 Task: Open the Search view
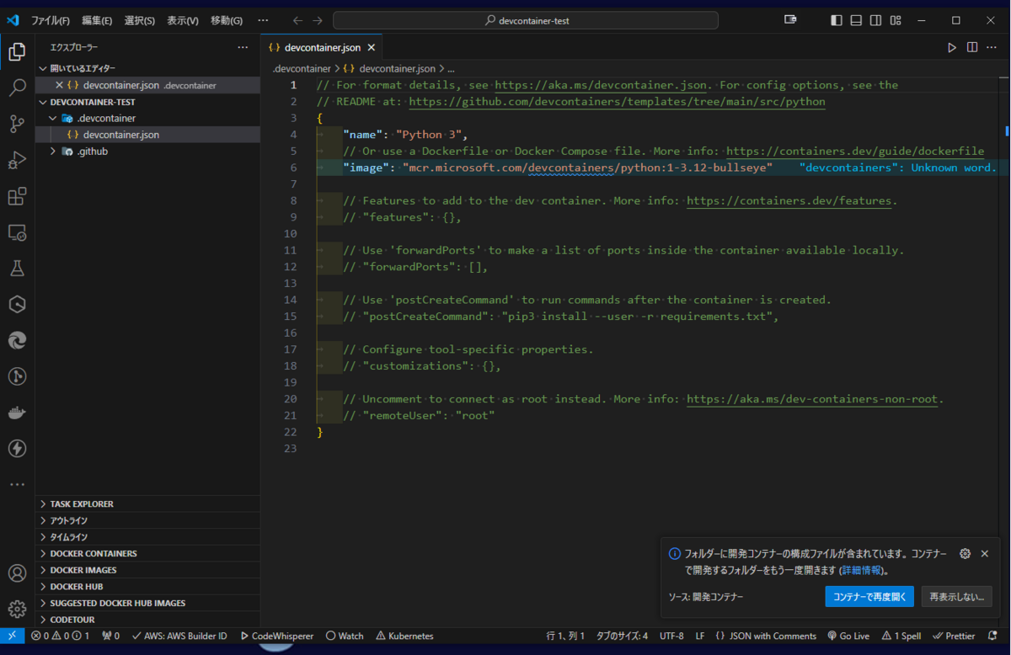17,88
